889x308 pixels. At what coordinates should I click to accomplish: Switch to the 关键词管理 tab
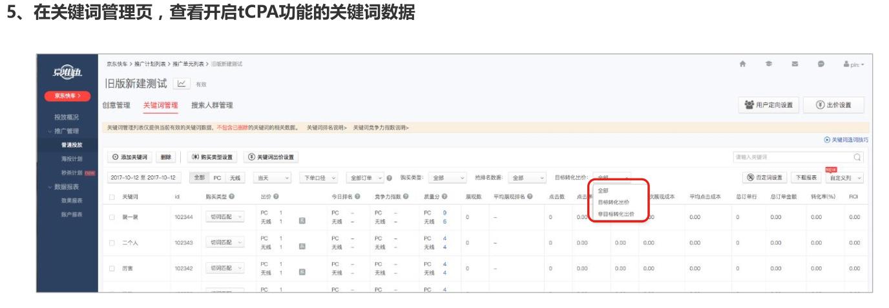[160, 105]
